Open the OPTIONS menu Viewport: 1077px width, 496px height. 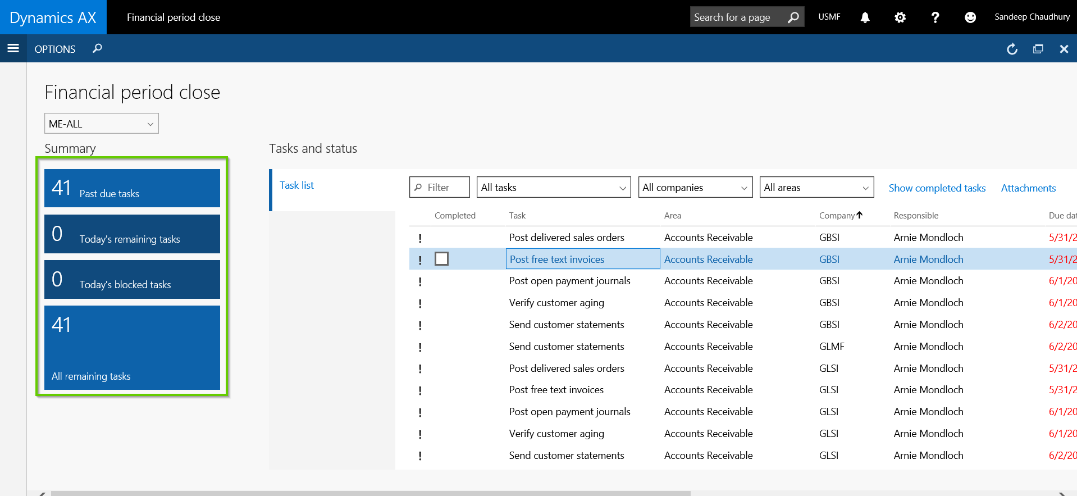[54, 49]
